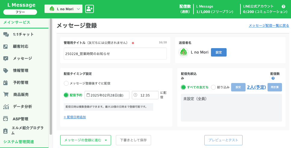Click the sidebar vertical scrollbar

click(51, 75)
